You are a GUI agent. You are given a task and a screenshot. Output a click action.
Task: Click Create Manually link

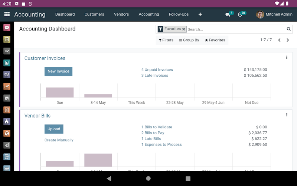59,140
